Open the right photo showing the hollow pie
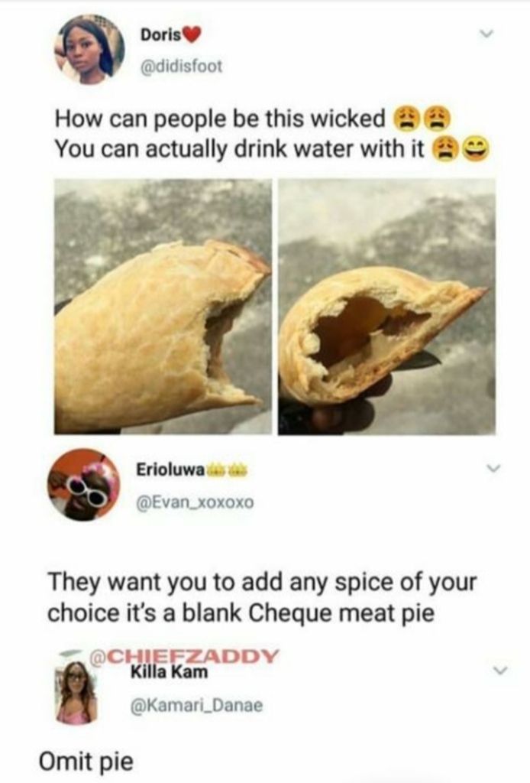 click(387, 306)
